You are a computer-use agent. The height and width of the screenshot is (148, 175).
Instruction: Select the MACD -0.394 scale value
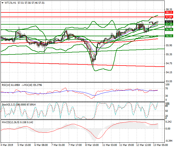click(x=168, y=141)
